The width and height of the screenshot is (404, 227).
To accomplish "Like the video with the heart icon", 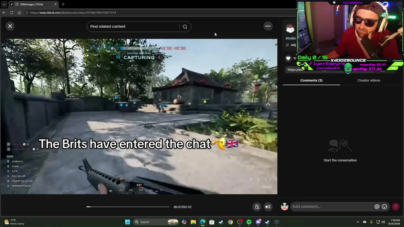I will click(288, 58).
